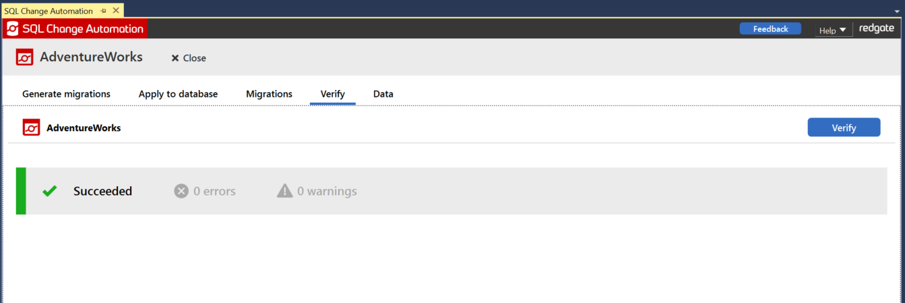The width and height of the screenshot is (905, 303).
Task: Click the AdventureWorks header title text
Action: (91, 57)
